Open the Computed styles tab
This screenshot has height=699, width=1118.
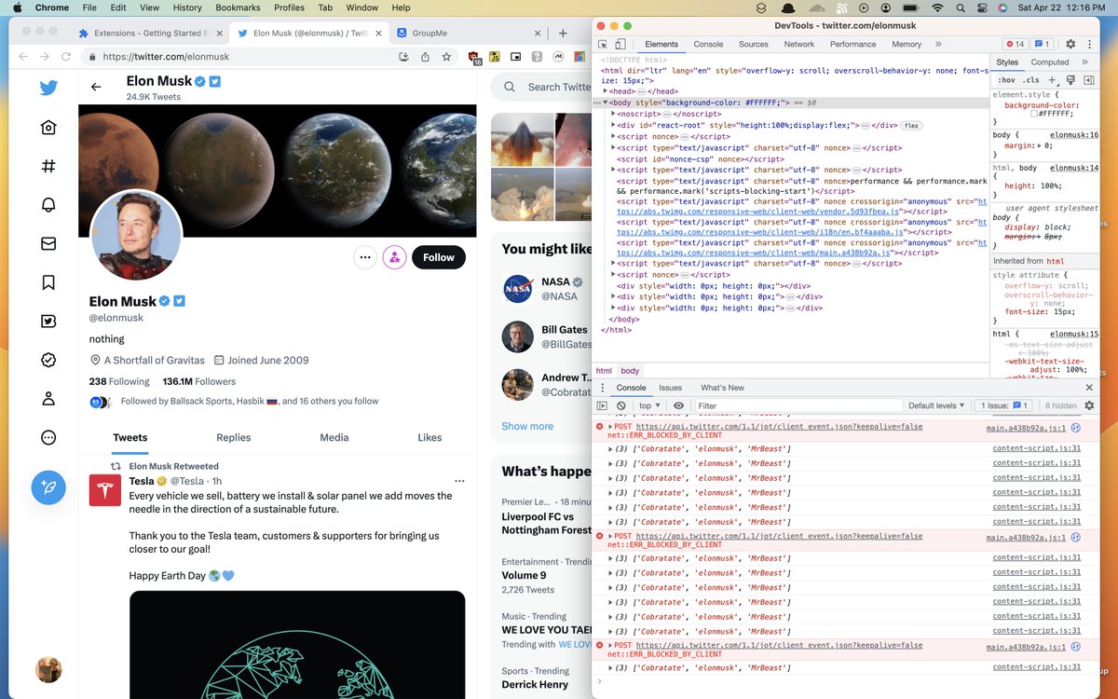pyautogui.click(x=1050, y=62)
